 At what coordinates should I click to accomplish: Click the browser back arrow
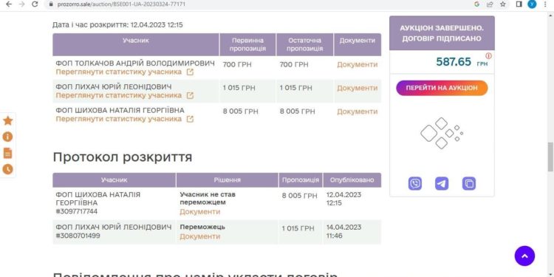click(x=8, y=4)
